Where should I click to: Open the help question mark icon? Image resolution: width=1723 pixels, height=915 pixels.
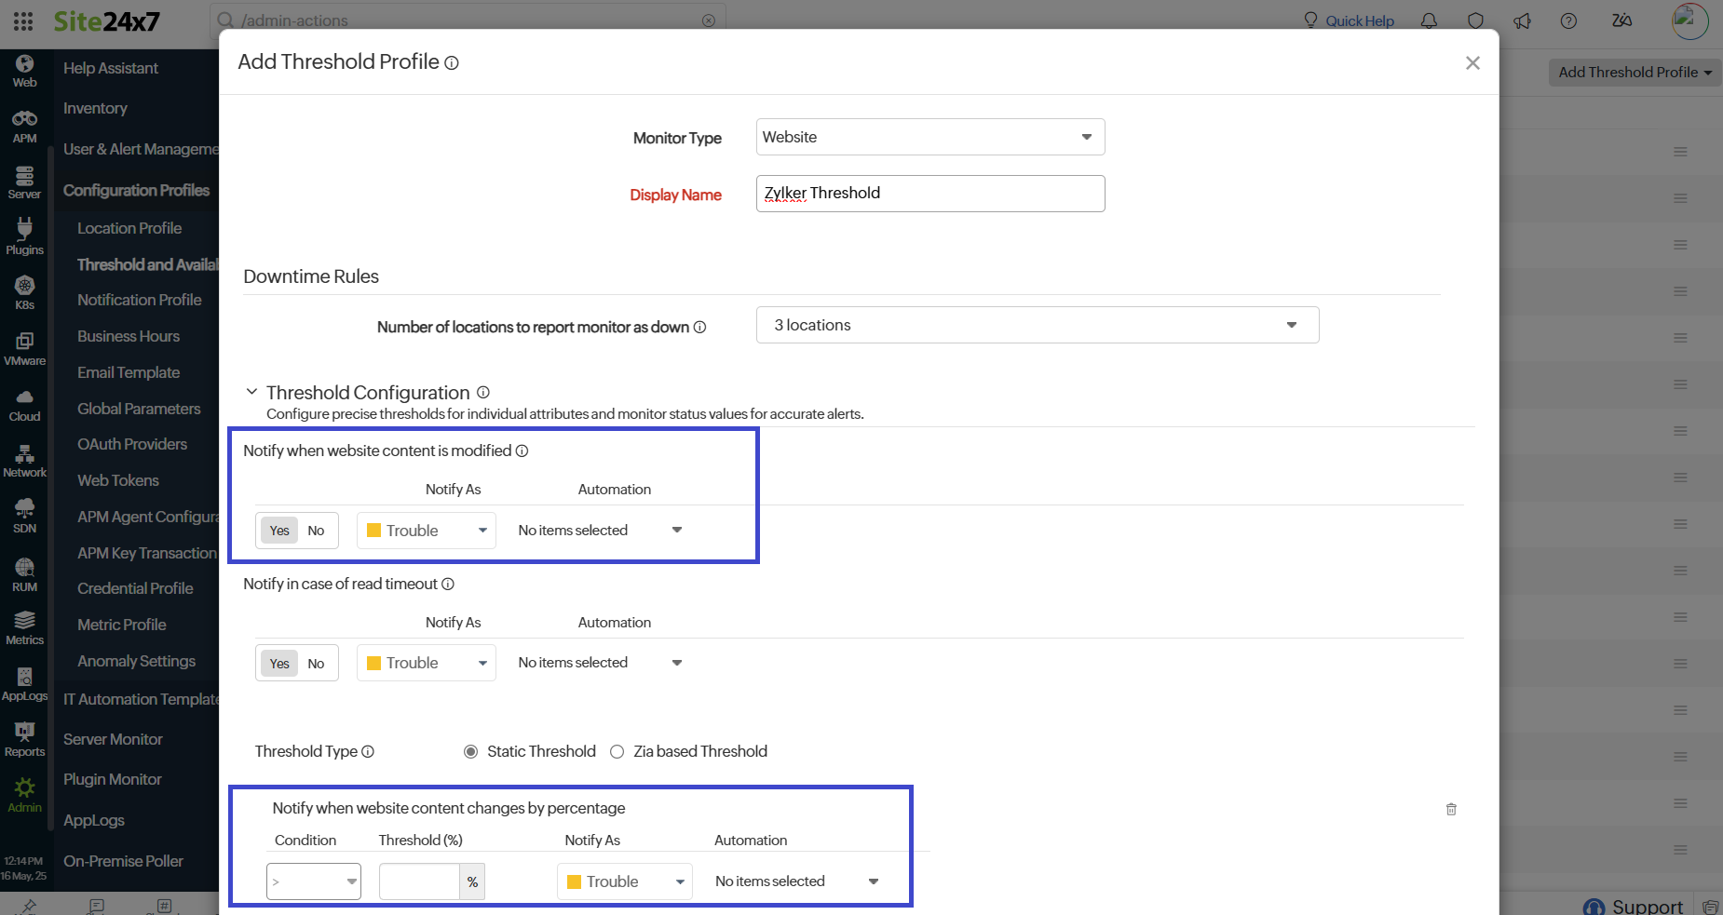click(1568, 20)
